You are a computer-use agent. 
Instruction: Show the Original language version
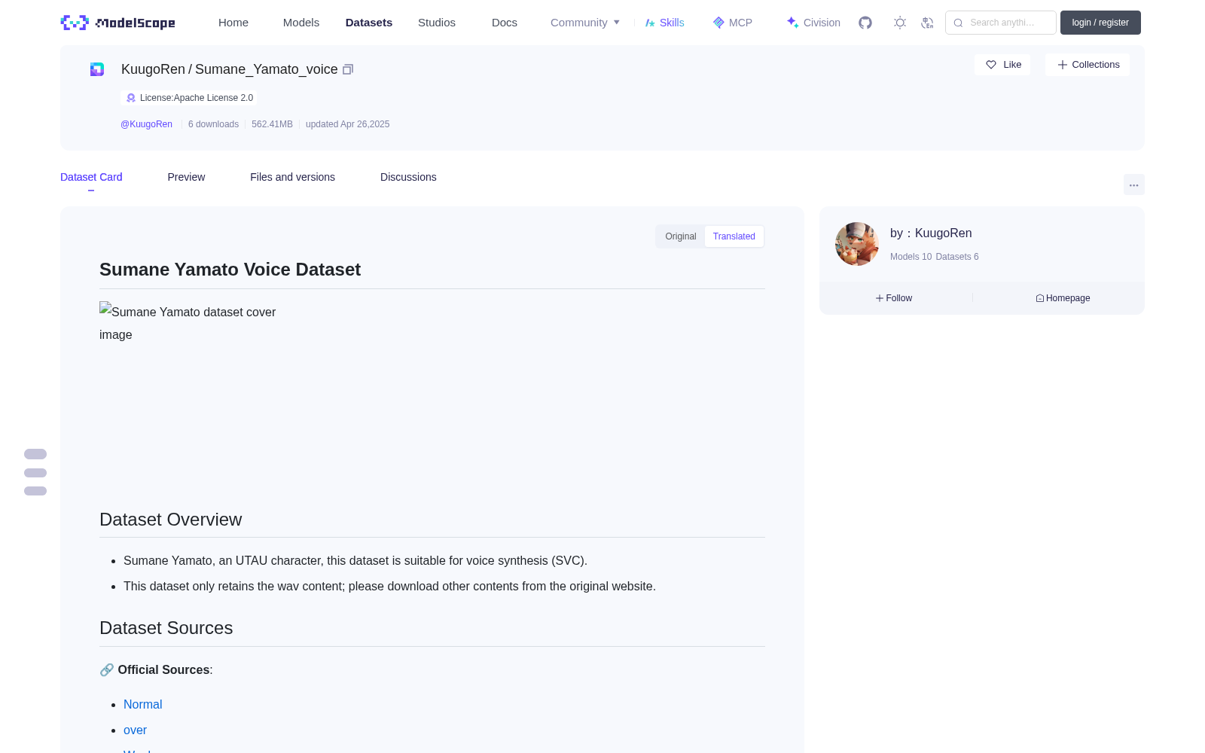pyautogui.click(x=681, y=236)
